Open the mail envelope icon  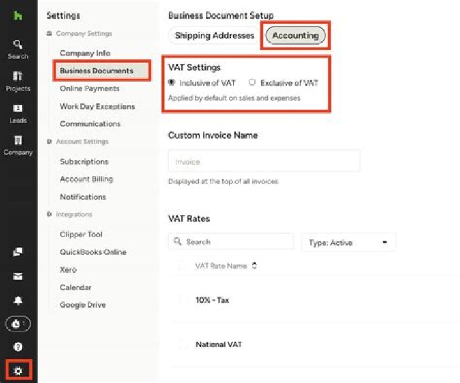(x=18, y=276)
